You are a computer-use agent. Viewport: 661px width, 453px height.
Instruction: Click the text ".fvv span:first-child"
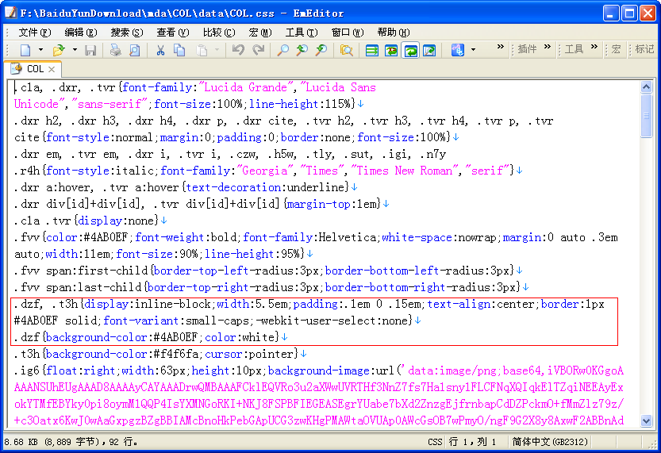coord(81,271)
